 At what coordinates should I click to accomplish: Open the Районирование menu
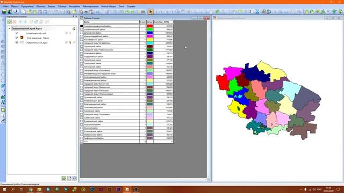pyautogui.click(x=91, y=6)
